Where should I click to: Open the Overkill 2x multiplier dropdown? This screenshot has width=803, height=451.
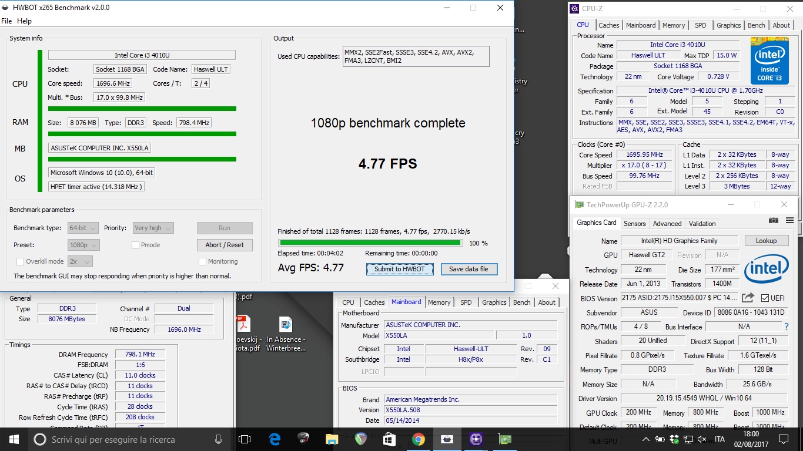click(x=80, y=261)
